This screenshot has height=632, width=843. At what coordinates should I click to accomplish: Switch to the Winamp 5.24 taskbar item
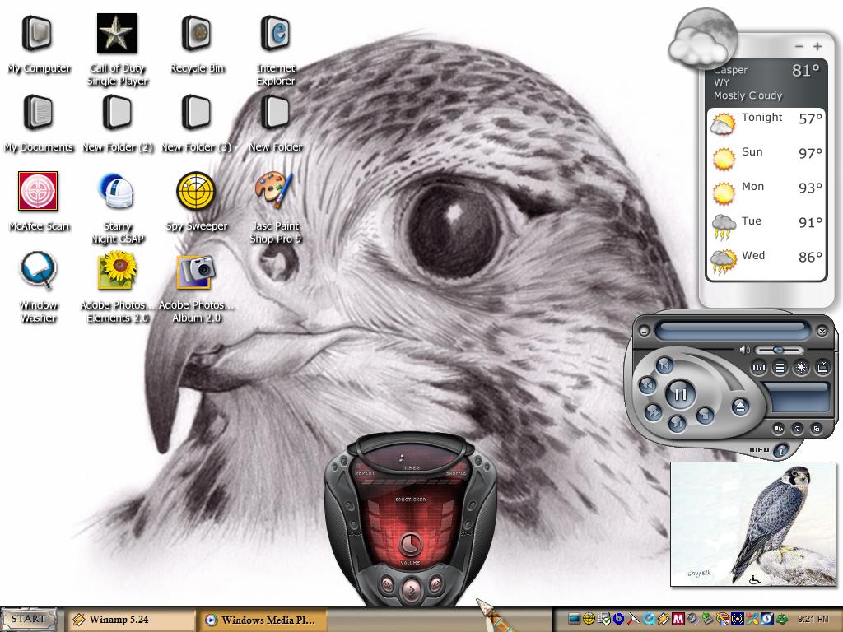coord(130,620)
